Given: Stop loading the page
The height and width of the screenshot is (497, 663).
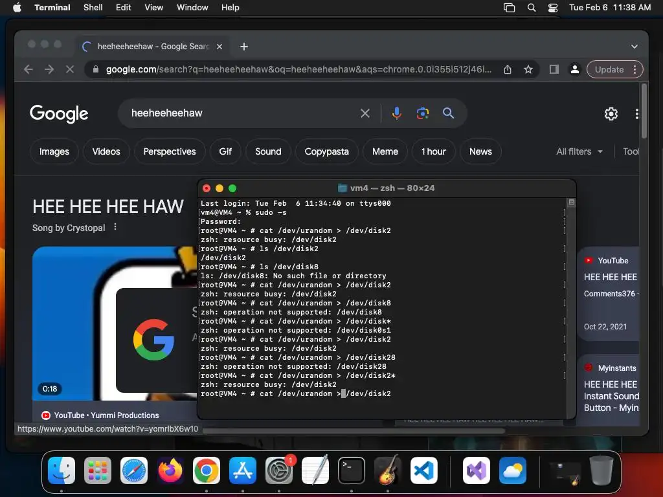Looking at the screenshot, I should [70, 69].
